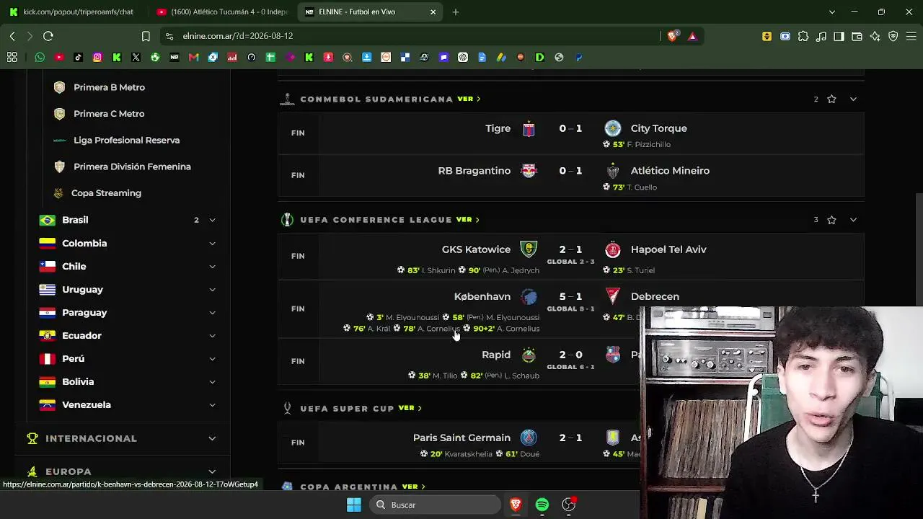Open the Brave Wallet icon
The image size is (923, 519).
pyautogui.click(x=857, y=36)
